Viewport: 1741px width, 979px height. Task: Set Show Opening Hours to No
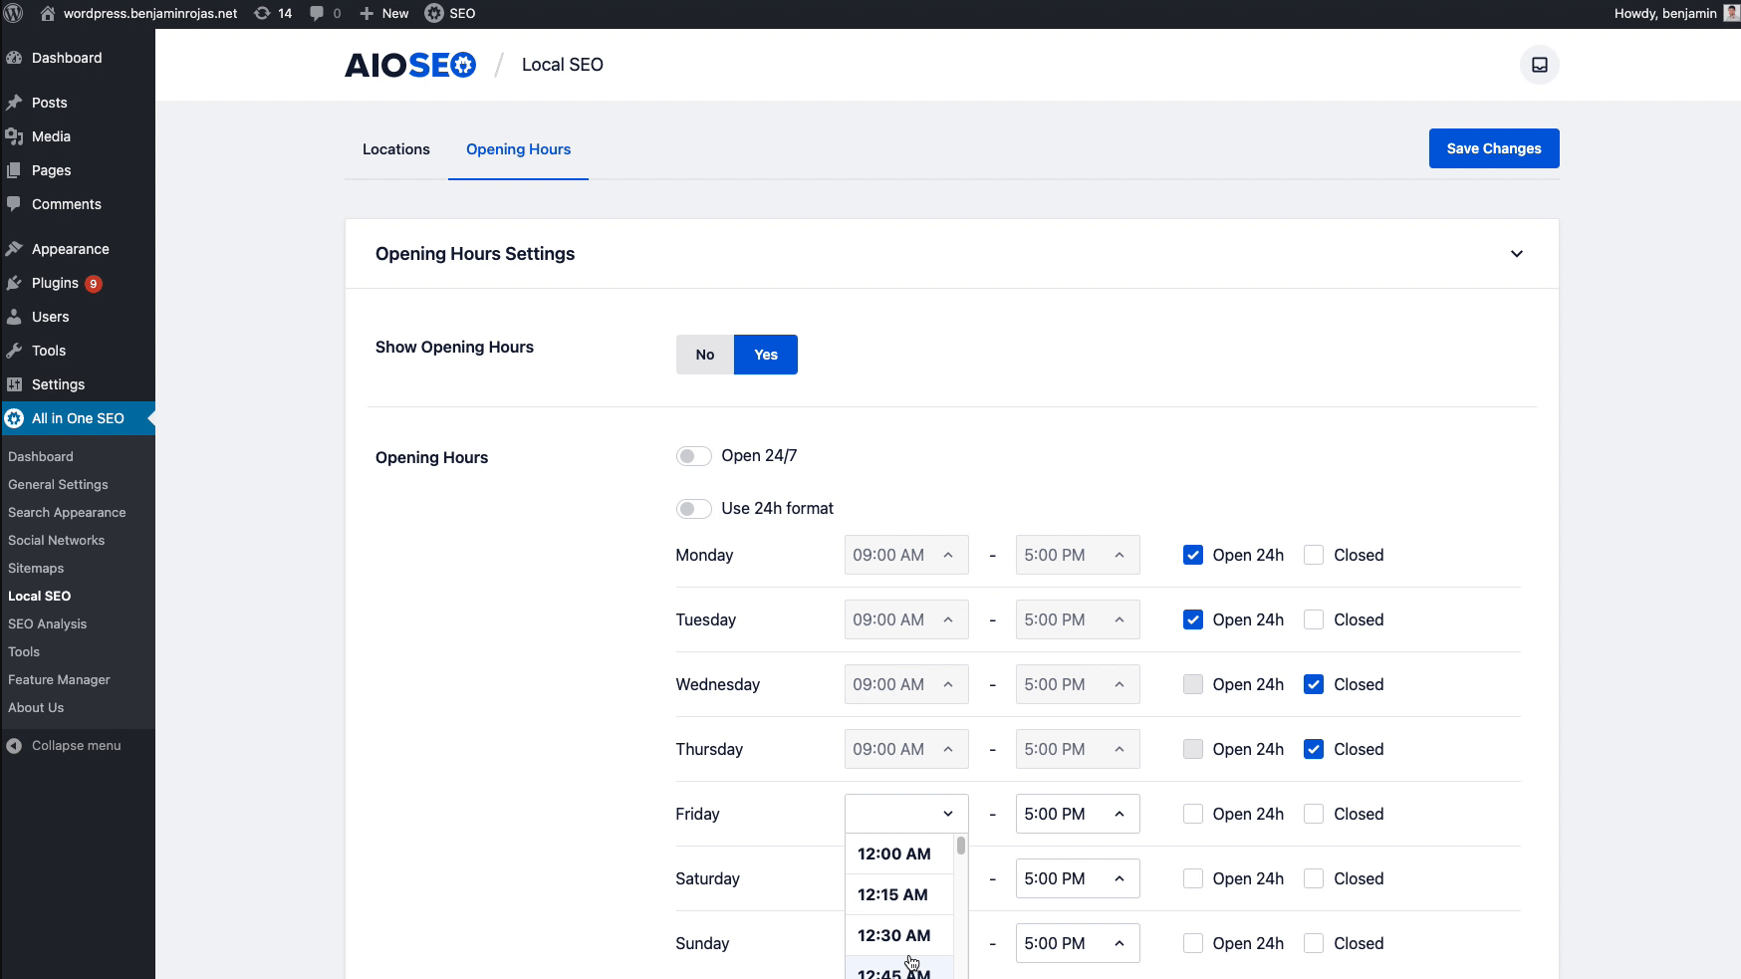pyautogui.click(x=704, y=355)
